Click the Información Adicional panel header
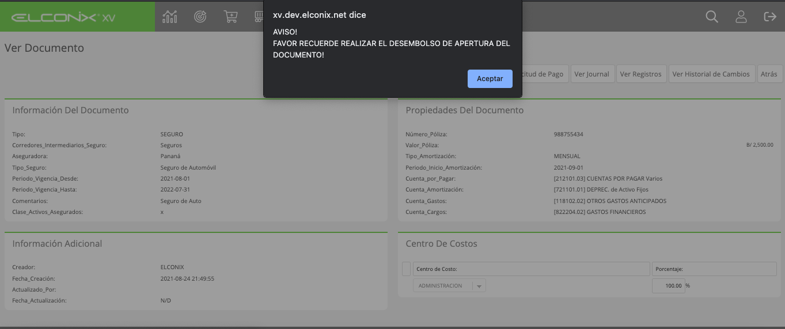The image size is (785, 329). coord(57,243)
